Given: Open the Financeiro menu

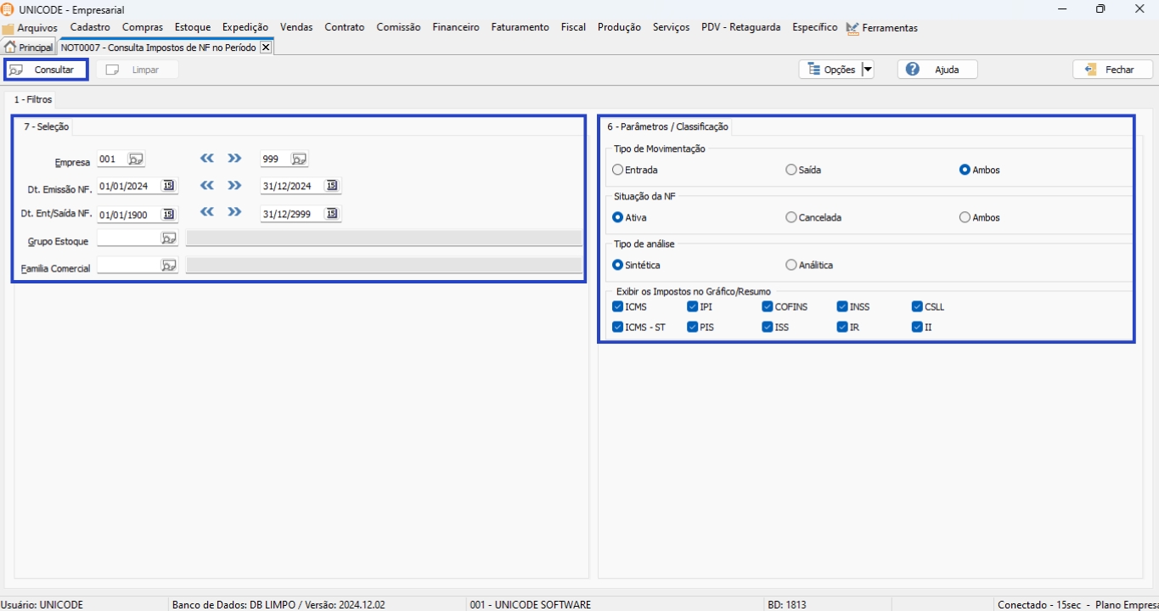Looking at the screenshot, I should click(455, 27).
